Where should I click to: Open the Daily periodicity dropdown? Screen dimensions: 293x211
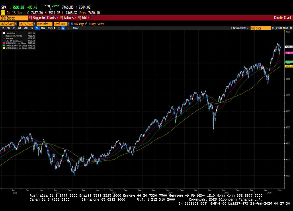pyautogui.click(x=51, y=28)
